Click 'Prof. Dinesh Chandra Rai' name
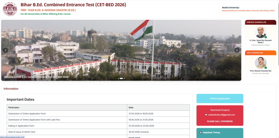 tap(260, 71)
